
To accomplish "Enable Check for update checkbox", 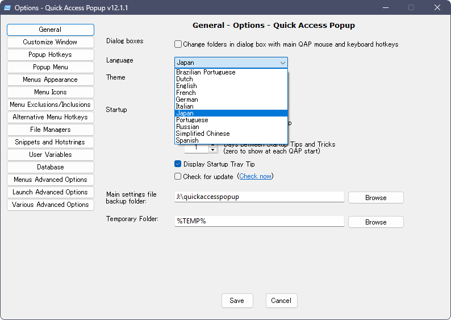I will 178,176.
